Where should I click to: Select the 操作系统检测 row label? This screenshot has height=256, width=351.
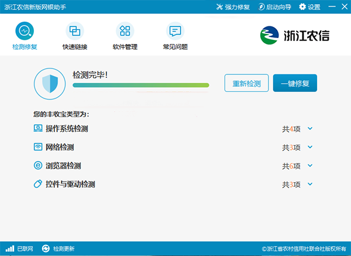click(67, 129)
